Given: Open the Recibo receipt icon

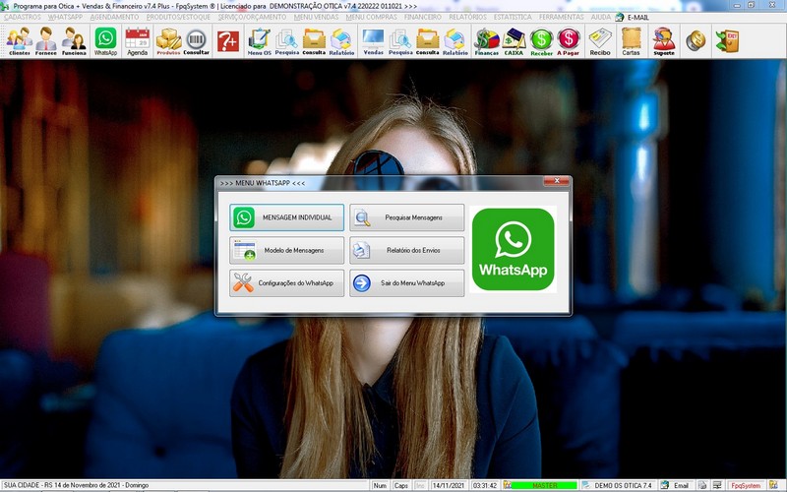Looking at the screenshot, I should click(x=600, y=41).
